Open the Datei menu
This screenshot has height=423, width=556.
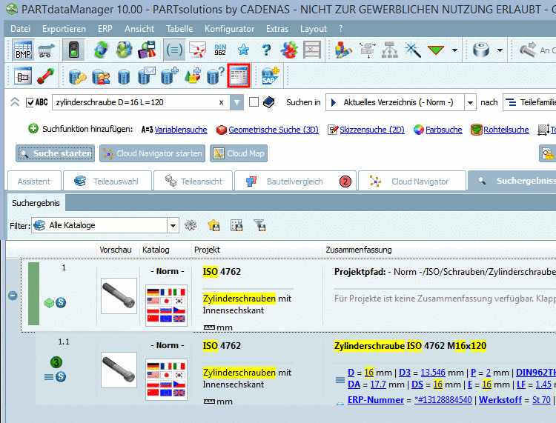20,29
